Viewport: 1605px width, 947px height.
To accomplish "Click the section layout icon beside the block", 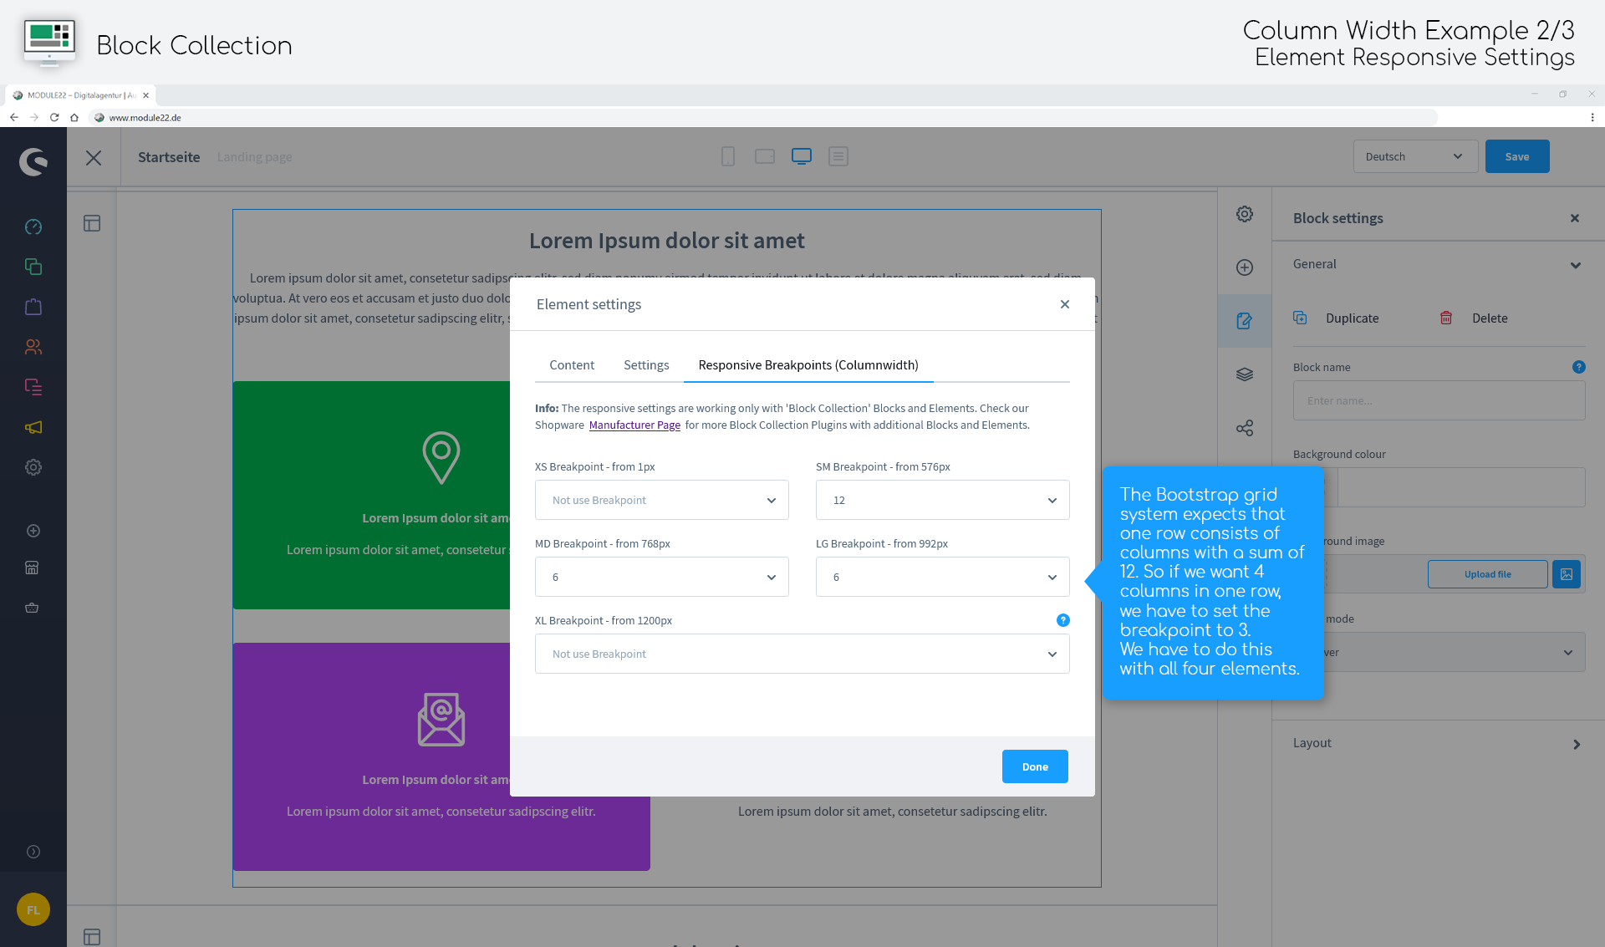I will click(x=92, y=223).
